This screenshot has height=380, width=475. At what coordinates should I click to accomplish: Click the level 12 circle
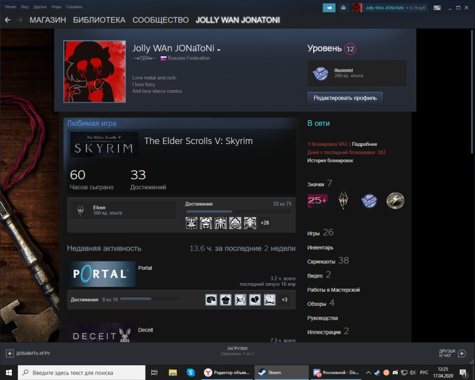tap(350, 49)
